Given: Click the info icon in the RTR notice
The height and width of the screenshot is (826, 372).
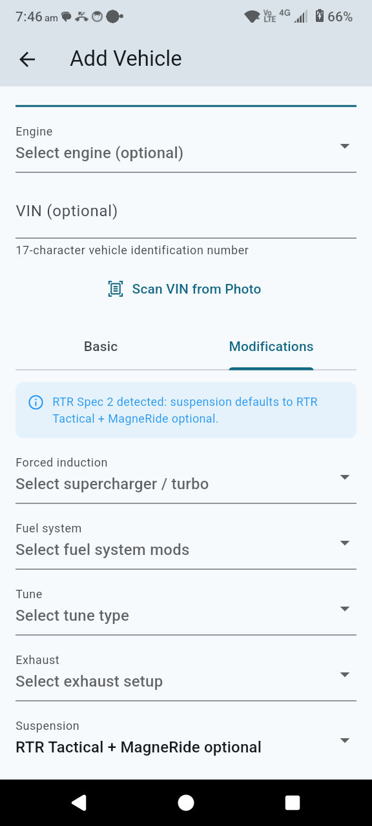Looking at the screenshot, I should [x=36, y=403].
